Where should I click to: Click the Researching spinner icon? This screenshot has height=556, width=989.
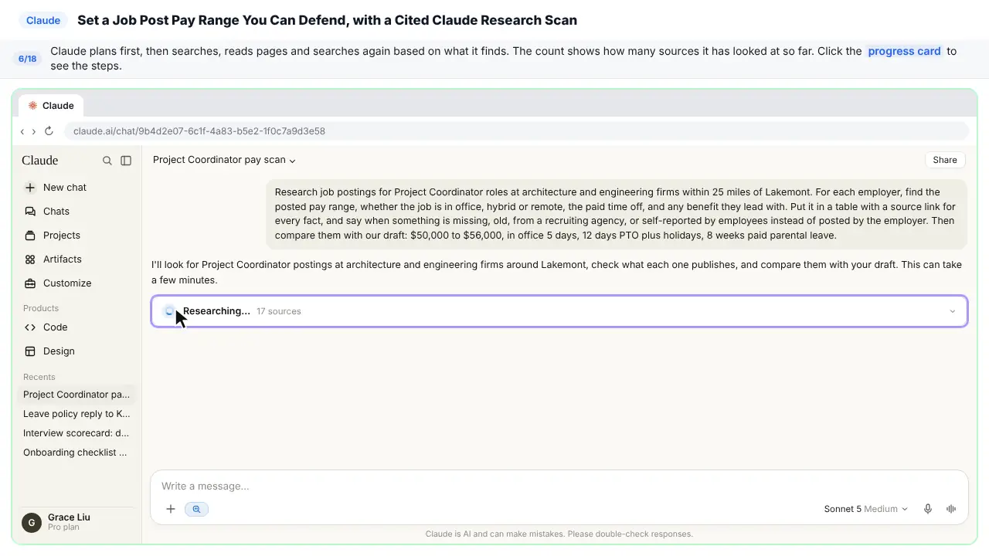169,311
